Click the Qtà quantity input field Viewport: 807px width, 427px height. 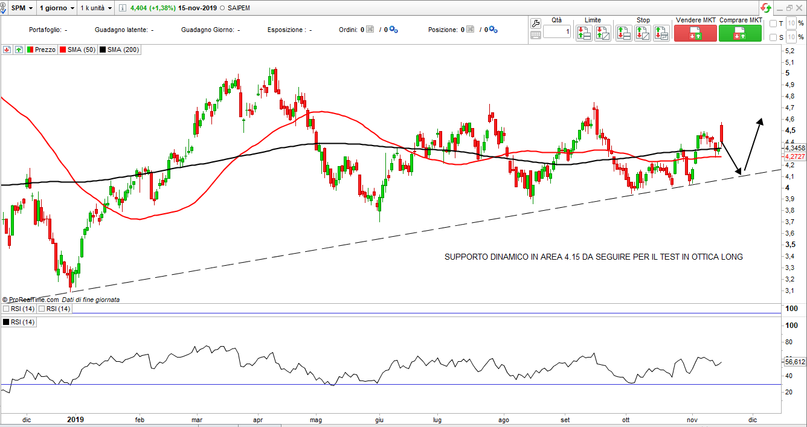[x=556, y=31]
